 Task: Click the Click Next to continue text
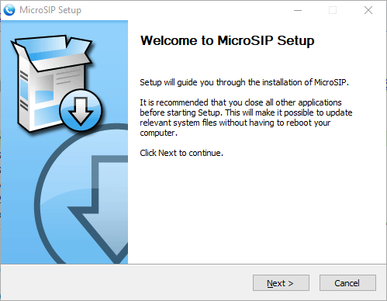(x=181, y=153)
